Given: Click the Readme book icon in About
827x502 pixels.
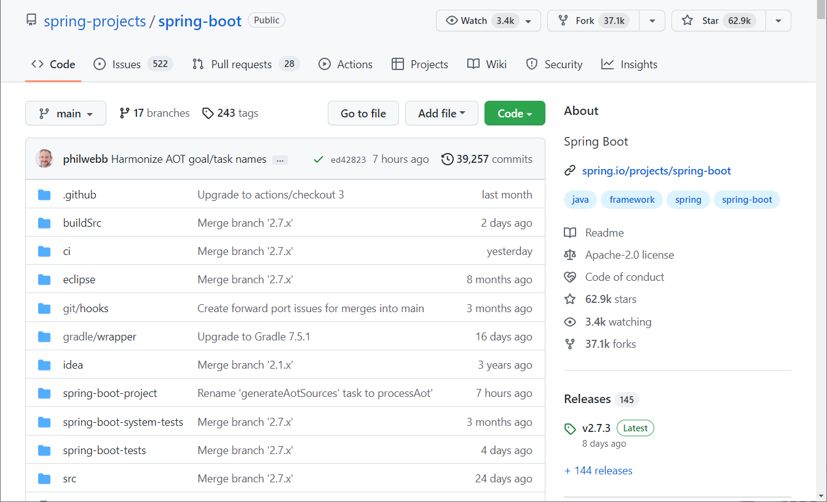Looking at the screenshot, I should pyautogui.click(x=571, y=232).
